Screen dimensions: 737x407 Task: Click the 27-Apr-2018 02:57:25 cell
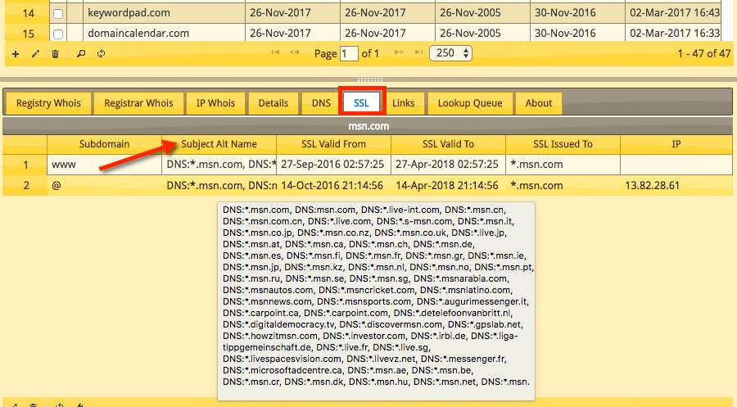(449, 165)
